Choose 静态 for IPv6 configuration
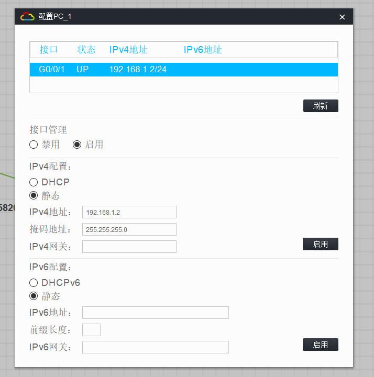Viewport: 374px width, 377px height. pyautogui.click(x=34, y=296)
